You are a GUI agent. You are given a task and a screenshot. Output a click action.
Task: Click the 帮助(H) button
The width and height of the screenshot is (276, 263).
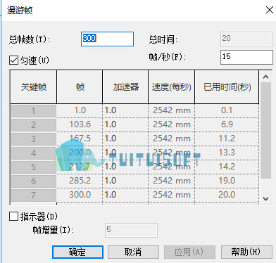pyautogui.click(x=246, y=252)
